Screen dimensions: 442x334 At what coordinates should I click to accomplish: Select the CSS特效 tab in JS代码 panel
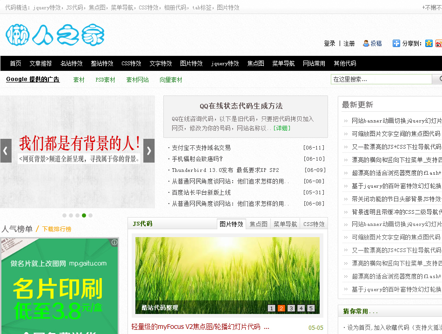[x=314, y=224]
